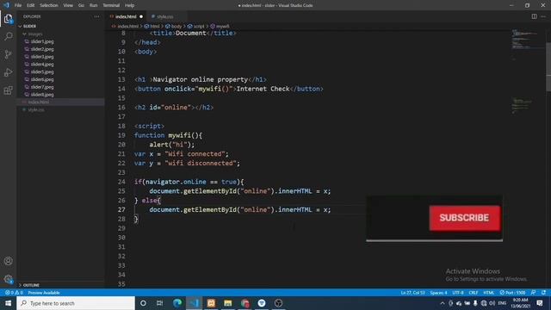Open the Manage gear icon
The height and width of the screenshot is (310, 551).
click(x=8, y=279)
